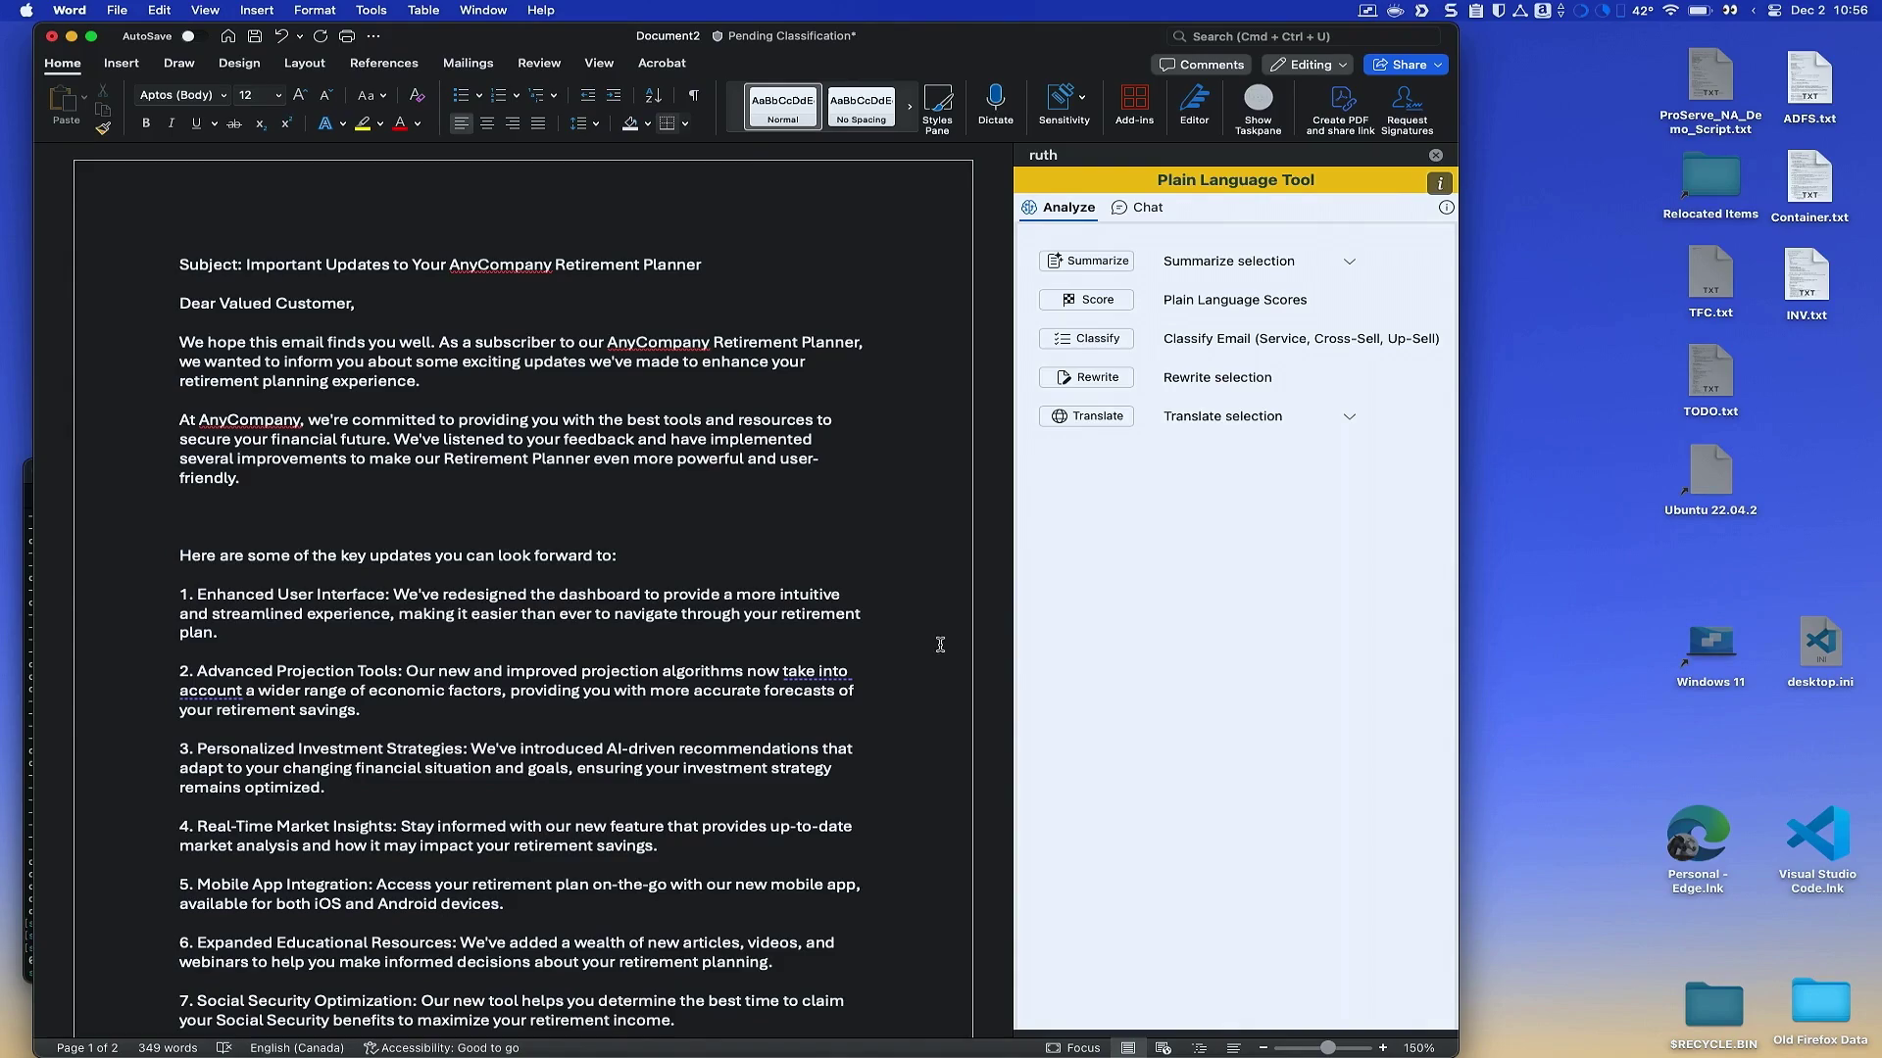Click the Classify button
This screenshot has height=1058, width=1882.
pyautogui.click(x=1086, y=339)
